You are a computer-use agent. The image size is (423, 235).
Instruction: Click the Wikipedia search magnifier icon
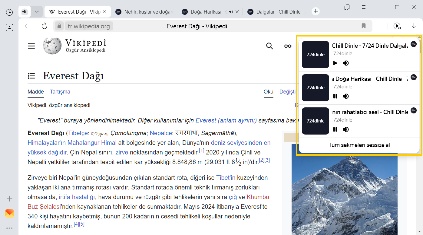(x=269, y=46)
